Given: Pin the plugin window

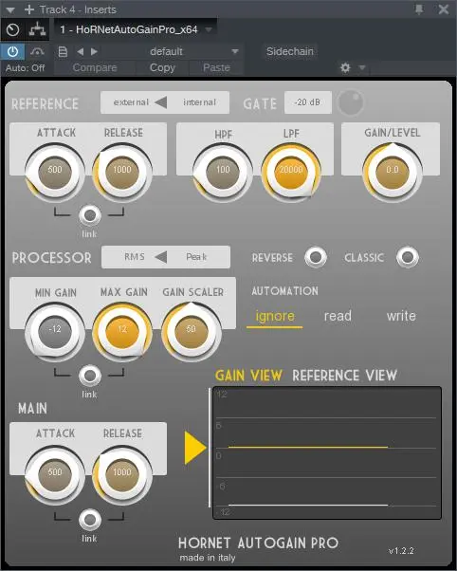Looking at the screenshot, I should 419,9.
